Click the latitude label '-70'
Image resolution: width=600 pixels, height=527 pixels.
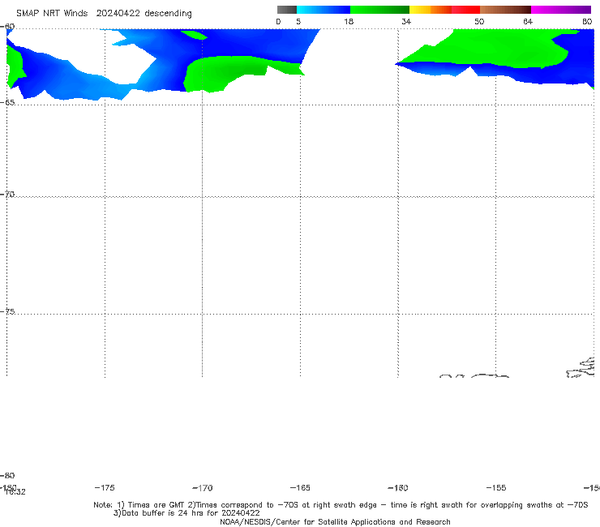coord(7,194)
